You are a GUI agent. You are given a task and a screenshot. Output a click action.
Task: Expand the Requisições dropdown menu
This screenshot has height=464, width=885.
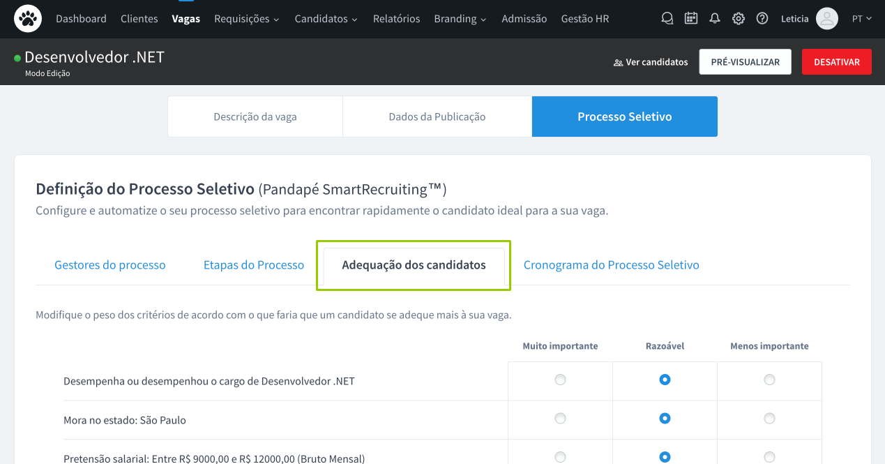coord(246,19)
